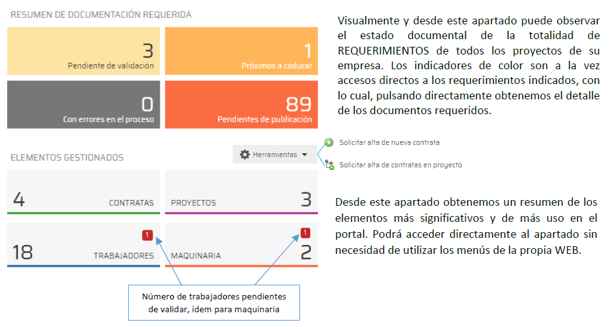Screen dimensions: 609x327
Task: Click the hierarchy icon for contratas en proyecto
Action: (329, 165)
